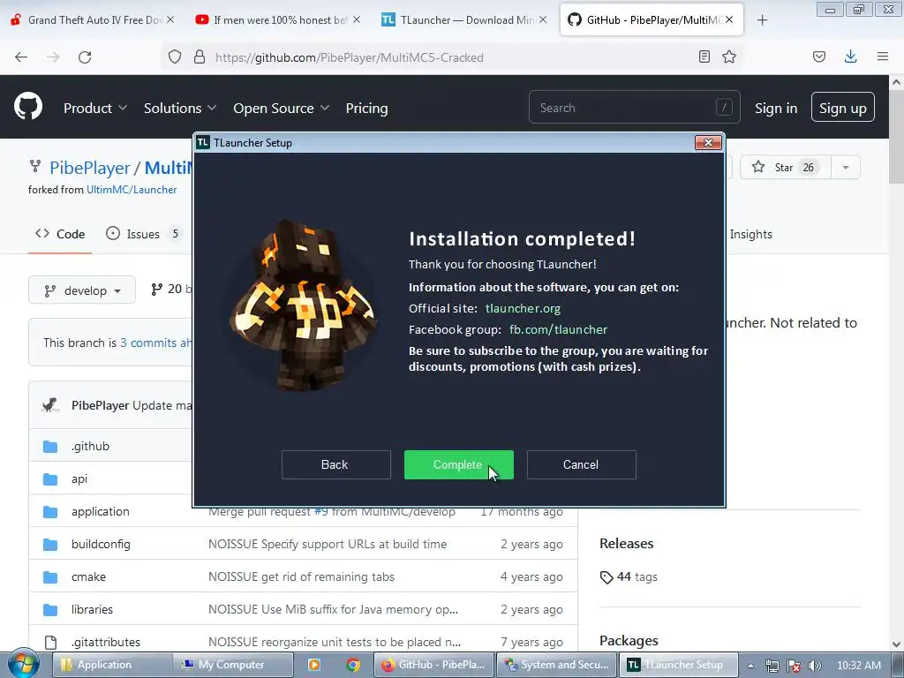The height and width of the screenshot is (678, 904).
Task: Open System and Security taskbar item
Action: coord(556,665)
